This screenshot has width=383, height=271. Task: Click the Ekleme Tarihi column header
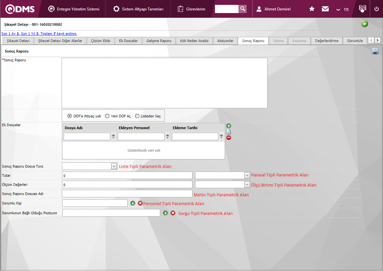[185, 128]
